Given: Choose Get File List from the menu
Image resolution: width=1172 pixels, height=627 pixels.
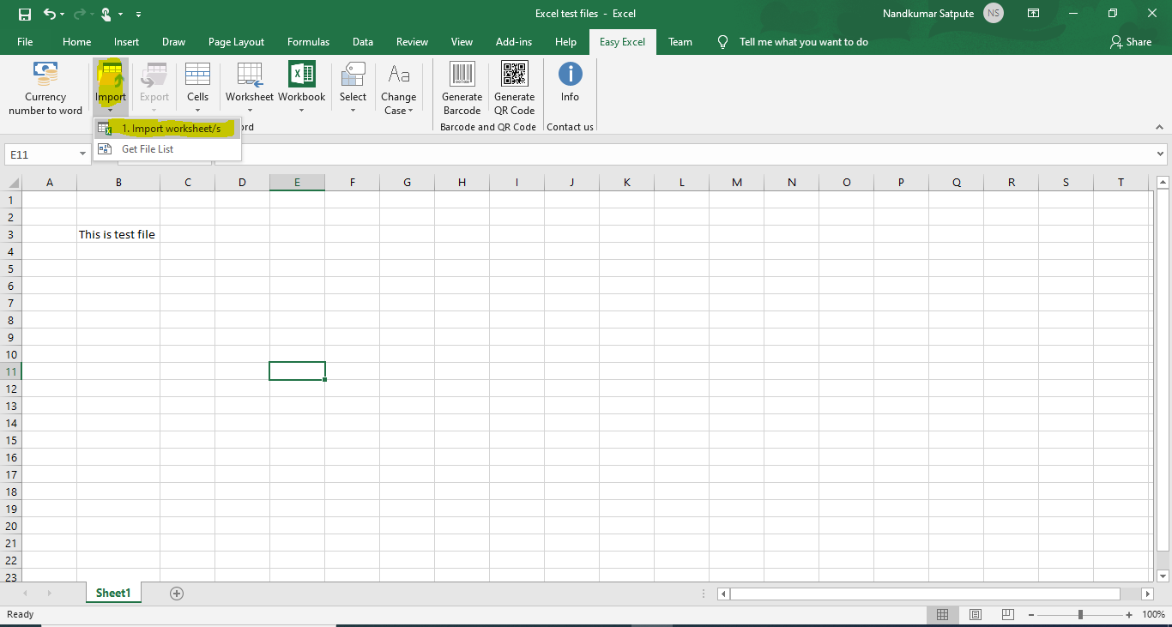Looking at the screenshot, I should click(x=148, y=148).
